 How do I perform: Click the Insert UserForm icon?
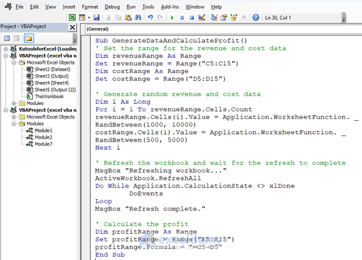click(82, 17)
